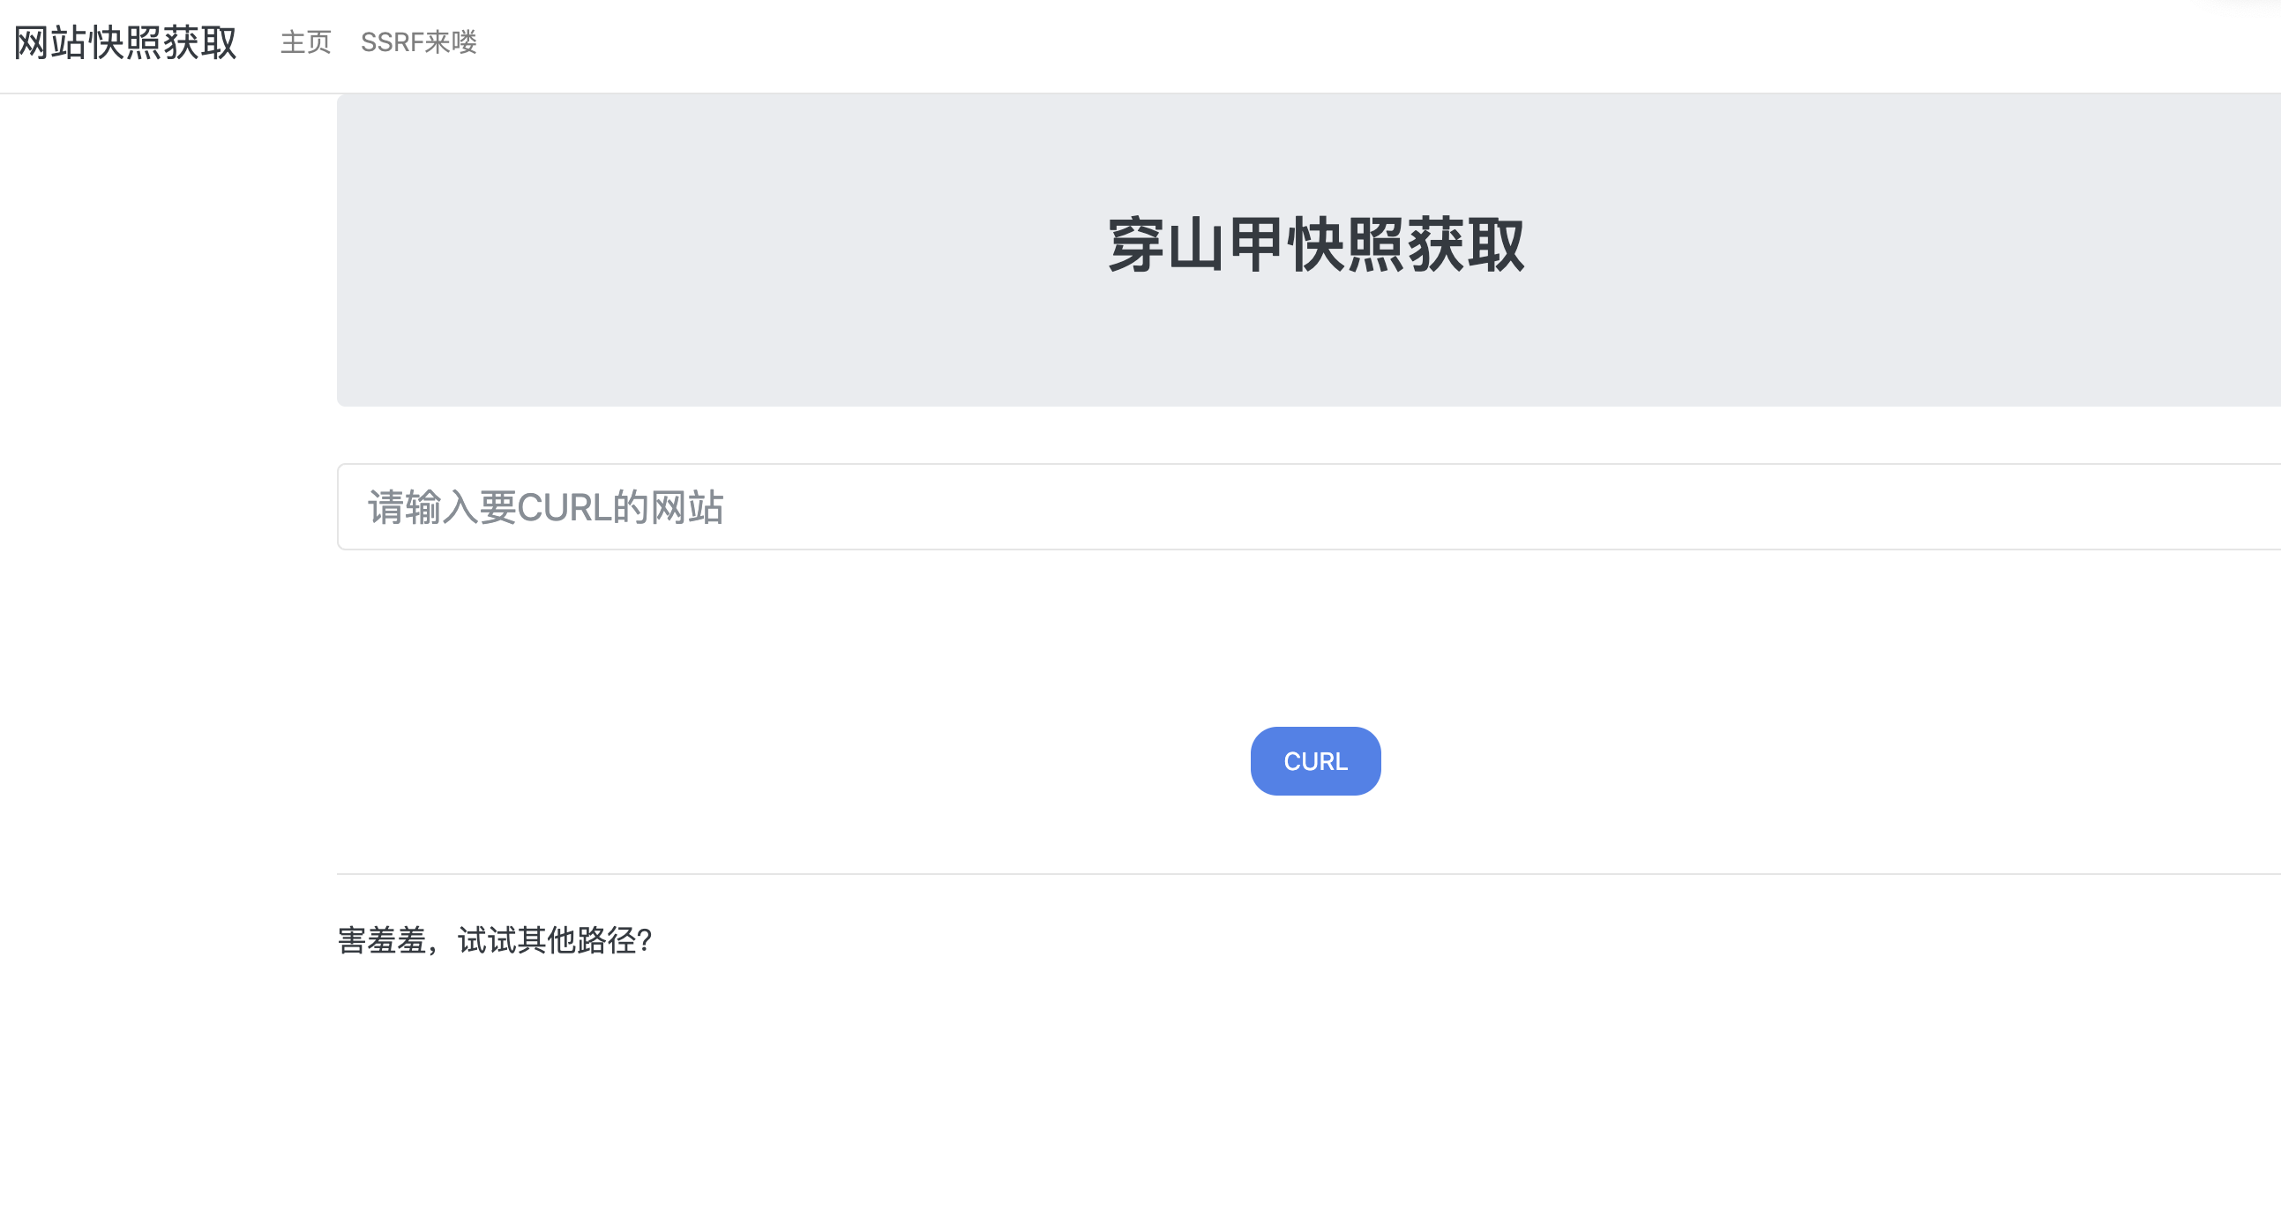This screenshot has height=1226, width=2281.
Task: Submit with the blue CURL button
Action: pos(1315,761)
